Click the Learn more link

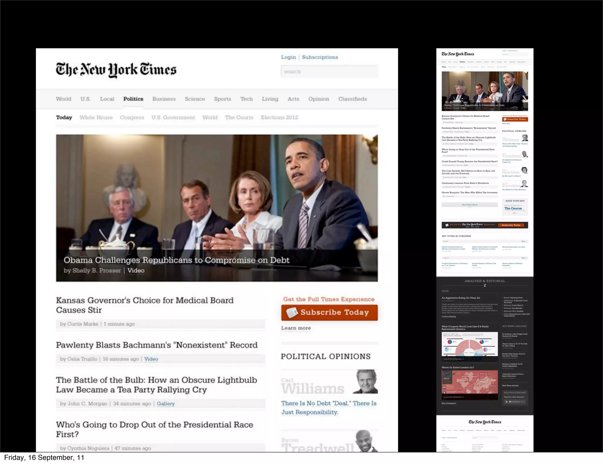[x=296, y=328]
